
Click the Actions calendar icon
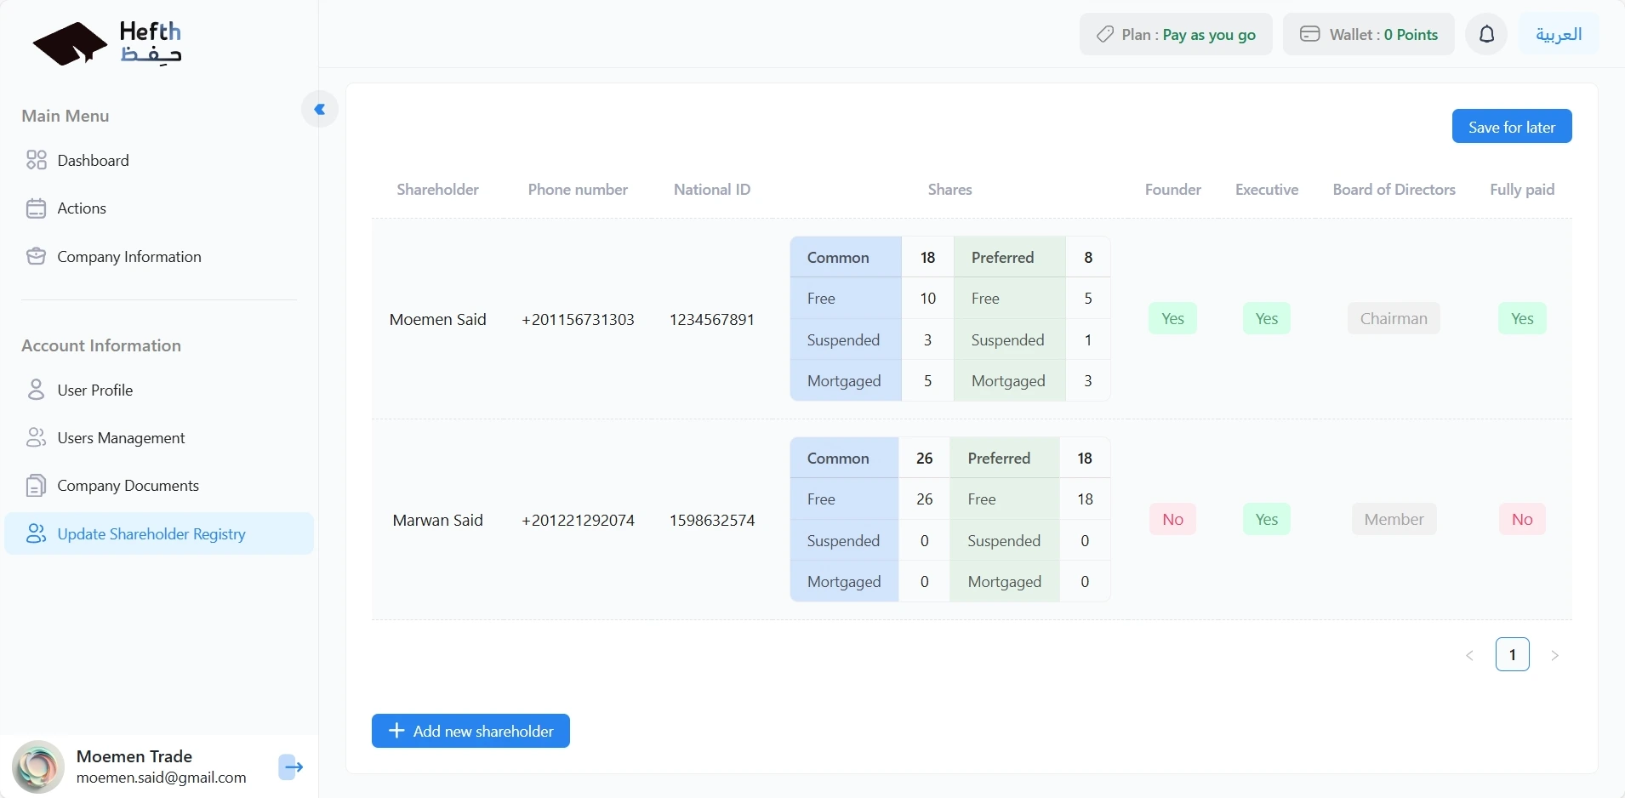pos(36,208)
